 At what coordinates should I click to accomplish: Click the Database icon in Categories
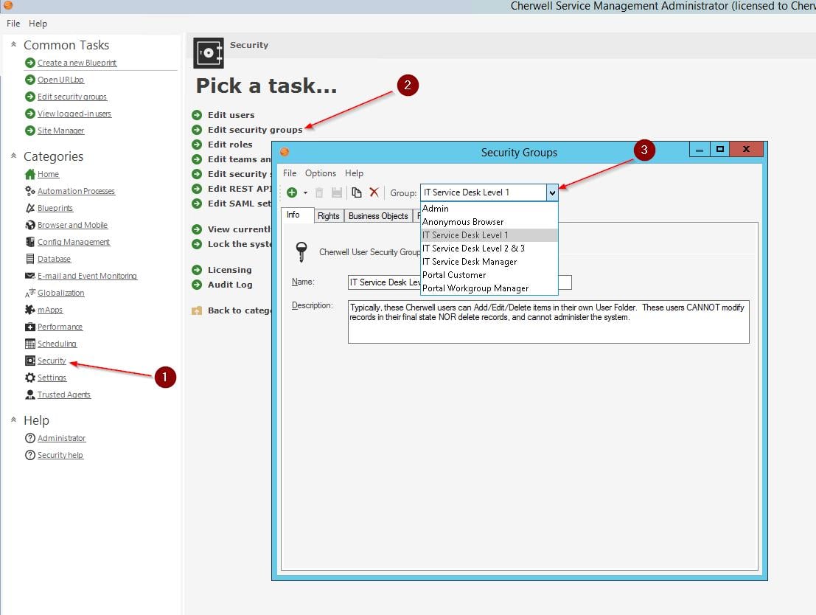[x=30, y=259]
